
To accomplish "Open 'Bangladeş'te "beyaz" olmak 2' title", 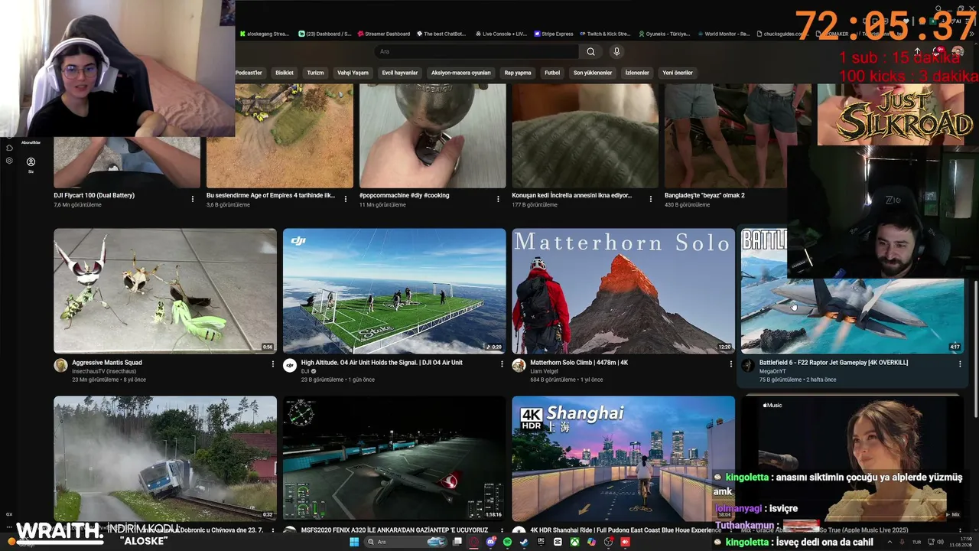I will 704,195.
